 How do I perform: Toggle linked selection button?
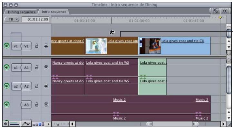click(x=216, y=11)
